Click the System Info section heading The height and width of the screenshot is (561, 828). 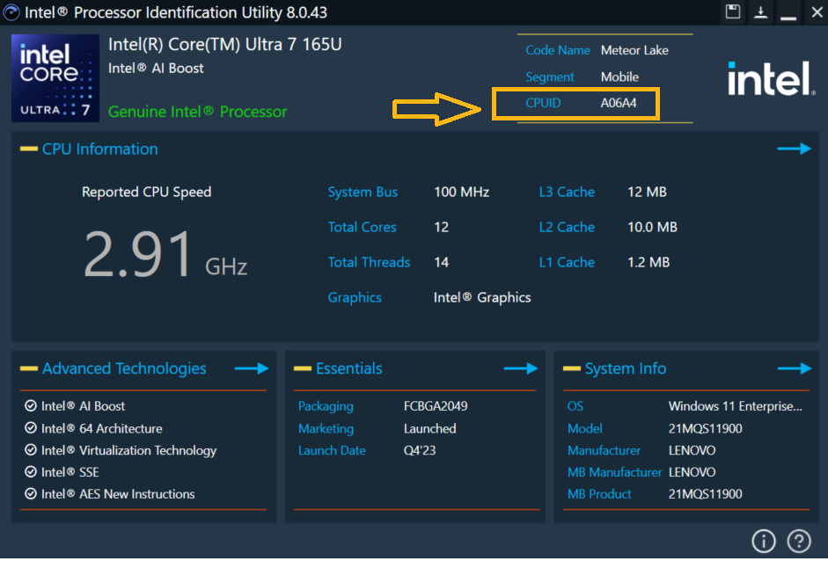click(x=626, y=369)
